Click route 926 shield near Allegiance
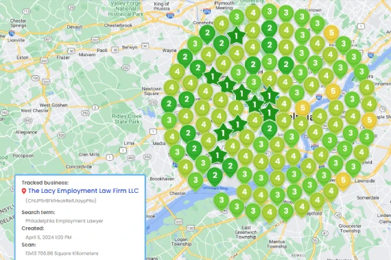The height and width of the screenshot is (260, 391). (61, 135)
